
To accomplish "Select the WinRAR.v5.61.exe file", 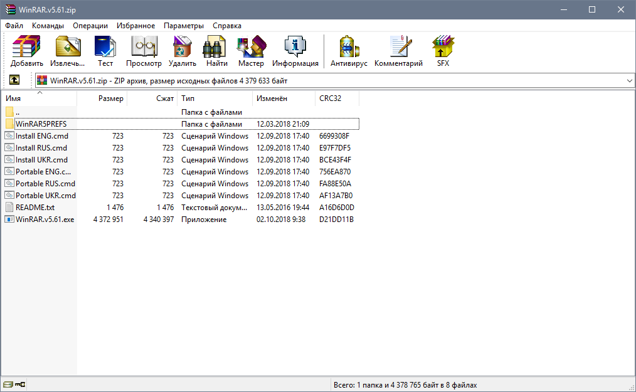I will pyautogui.click(x=45, y=220).
